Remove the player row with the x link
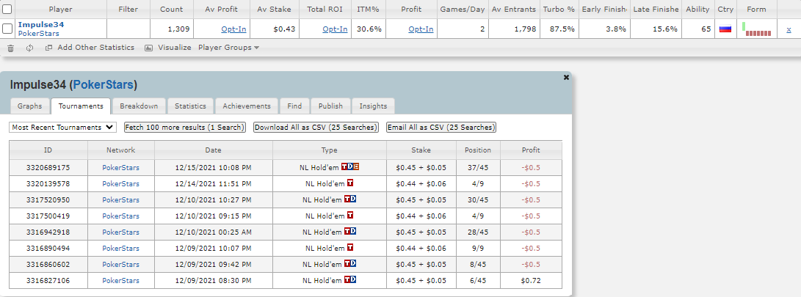801x297 pixels. click(x=789, y=29)
